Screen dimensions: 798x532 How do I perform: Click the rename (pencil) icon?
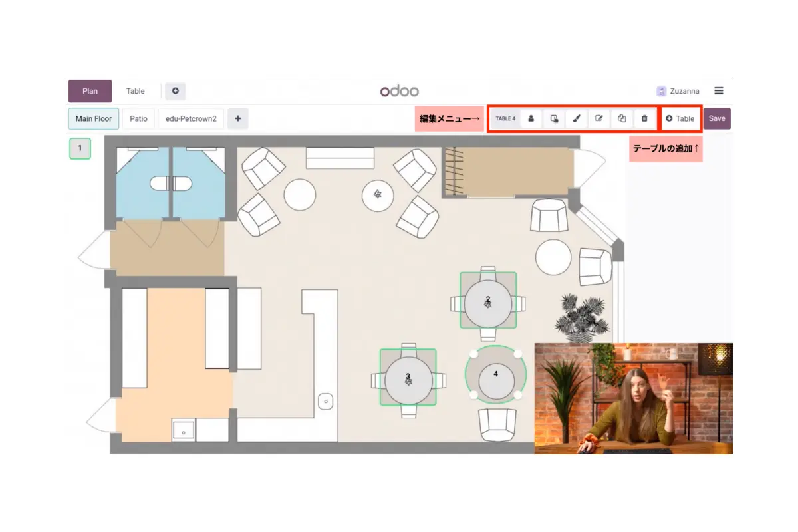pyautogui.click(x=599, y=118)
